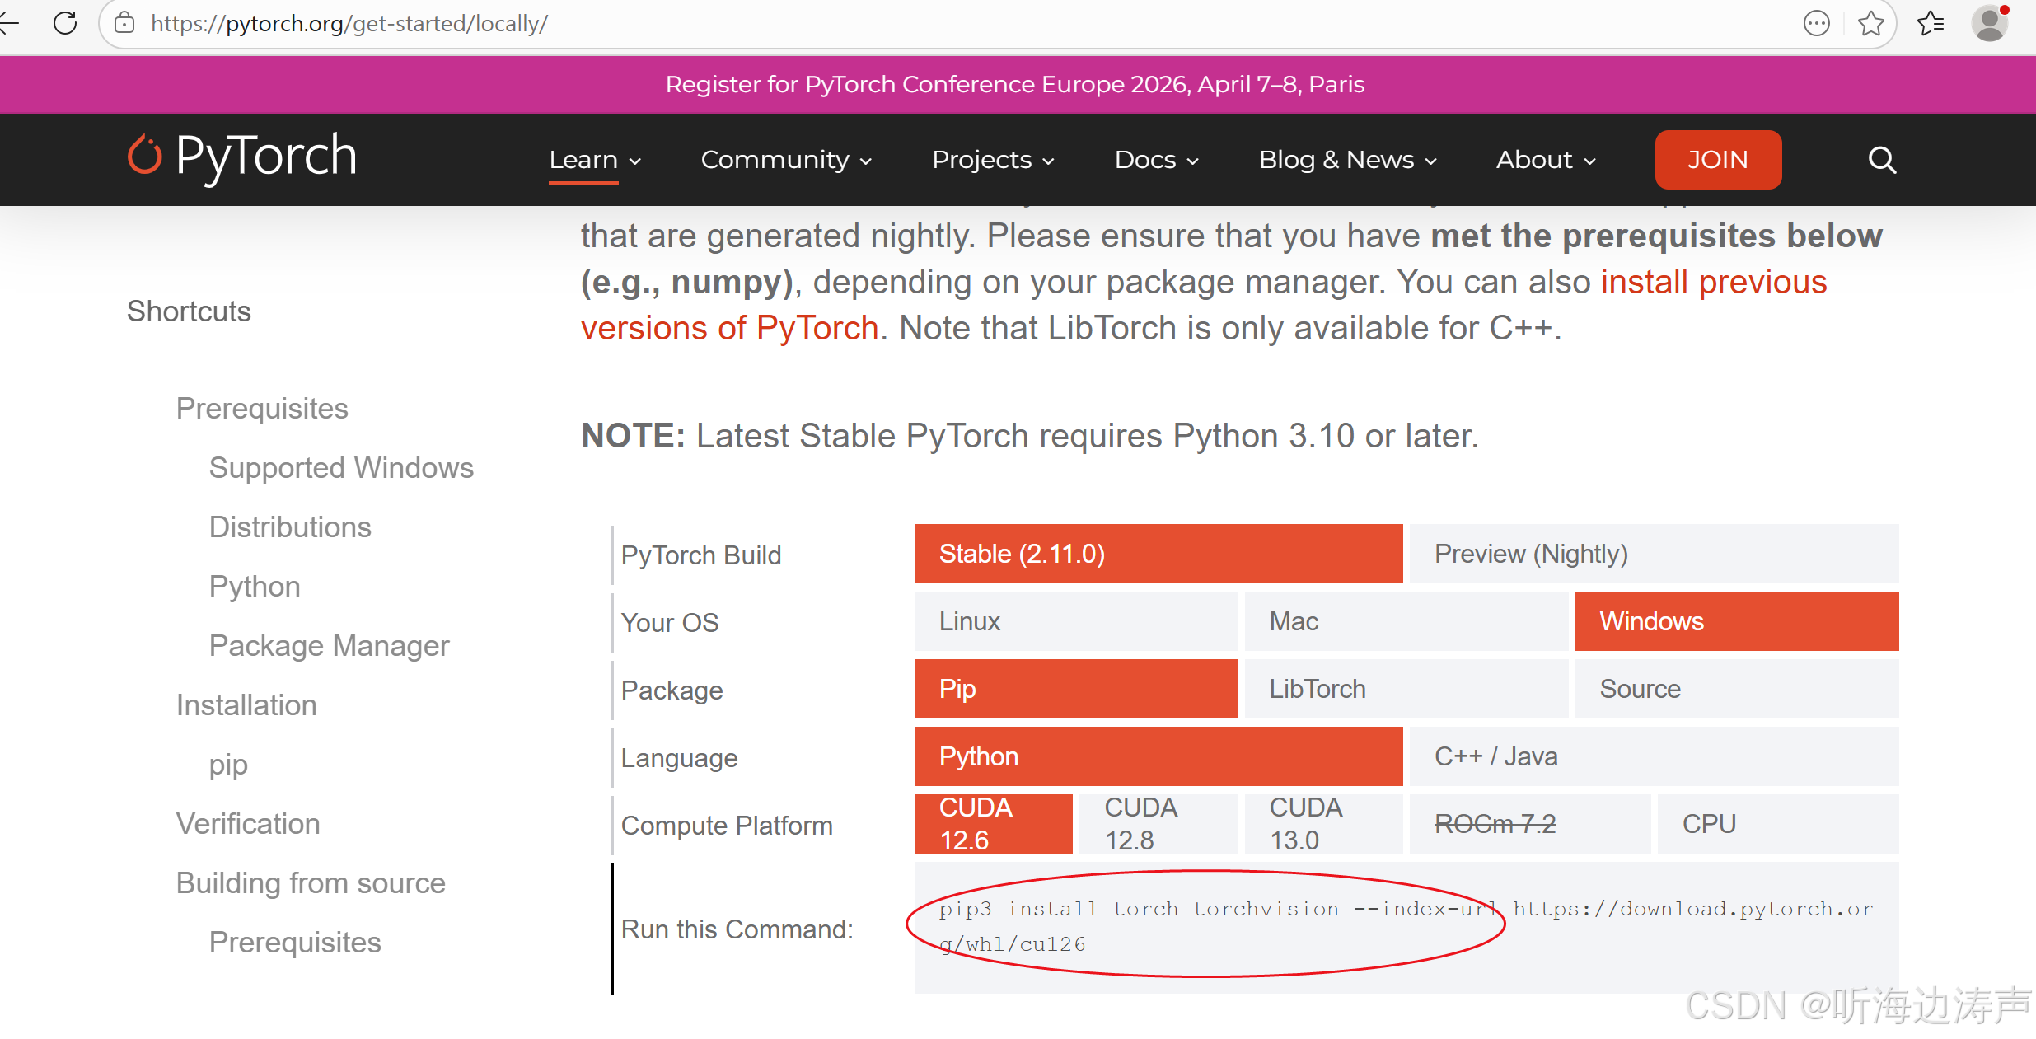Select Preview (Nightly) build

coord(1655,554)
